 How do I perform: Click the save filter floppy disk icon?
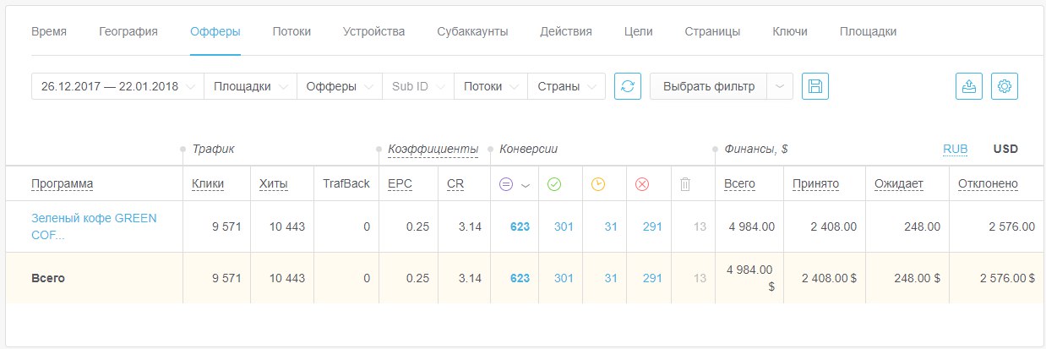[815, 86]
